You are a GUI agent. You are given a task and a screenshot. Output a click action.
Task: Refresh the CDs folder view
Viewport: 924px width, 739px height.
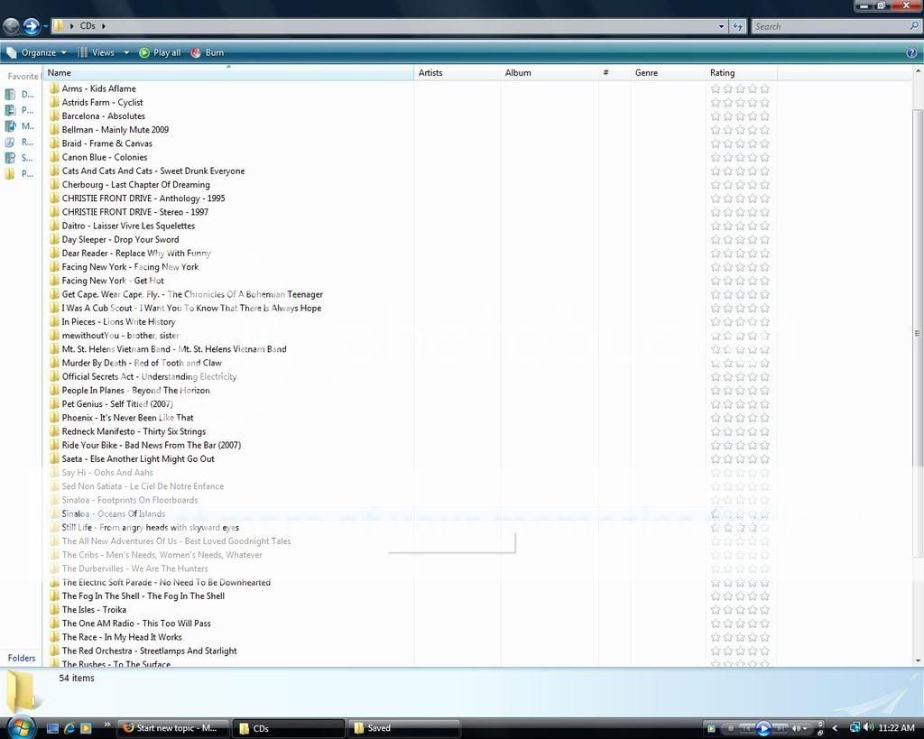[x=737, y=26]
